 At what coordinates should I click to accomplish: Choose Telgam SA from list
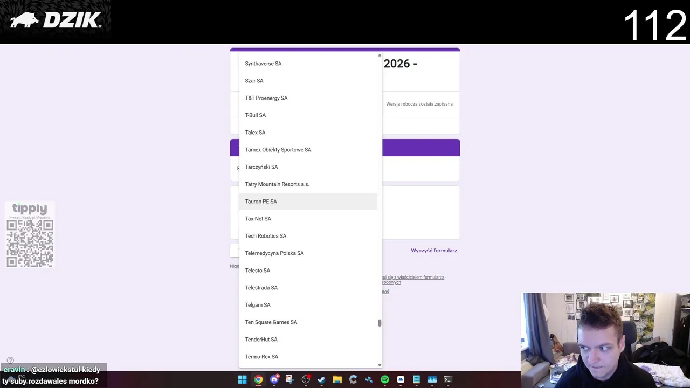click(308, 305)
